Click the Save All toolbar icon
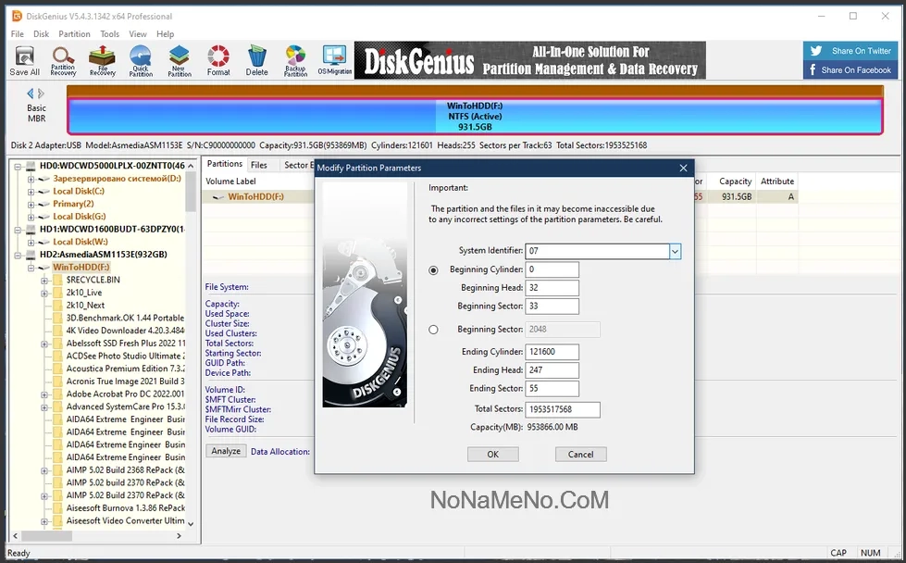906x563 pixels. [x=25, y=61]
